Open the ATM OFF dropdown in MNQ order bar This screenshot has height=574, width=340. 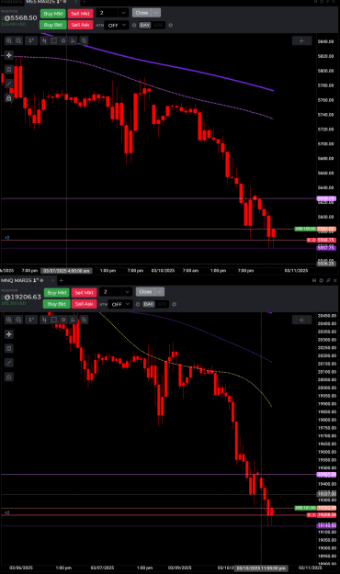[x=120, y=304]
